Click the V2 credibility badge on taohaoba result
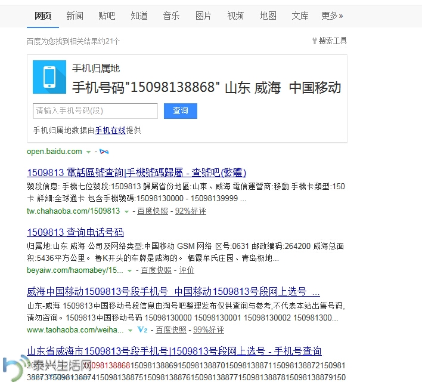422x385 pixels. [x=142, y=329]
